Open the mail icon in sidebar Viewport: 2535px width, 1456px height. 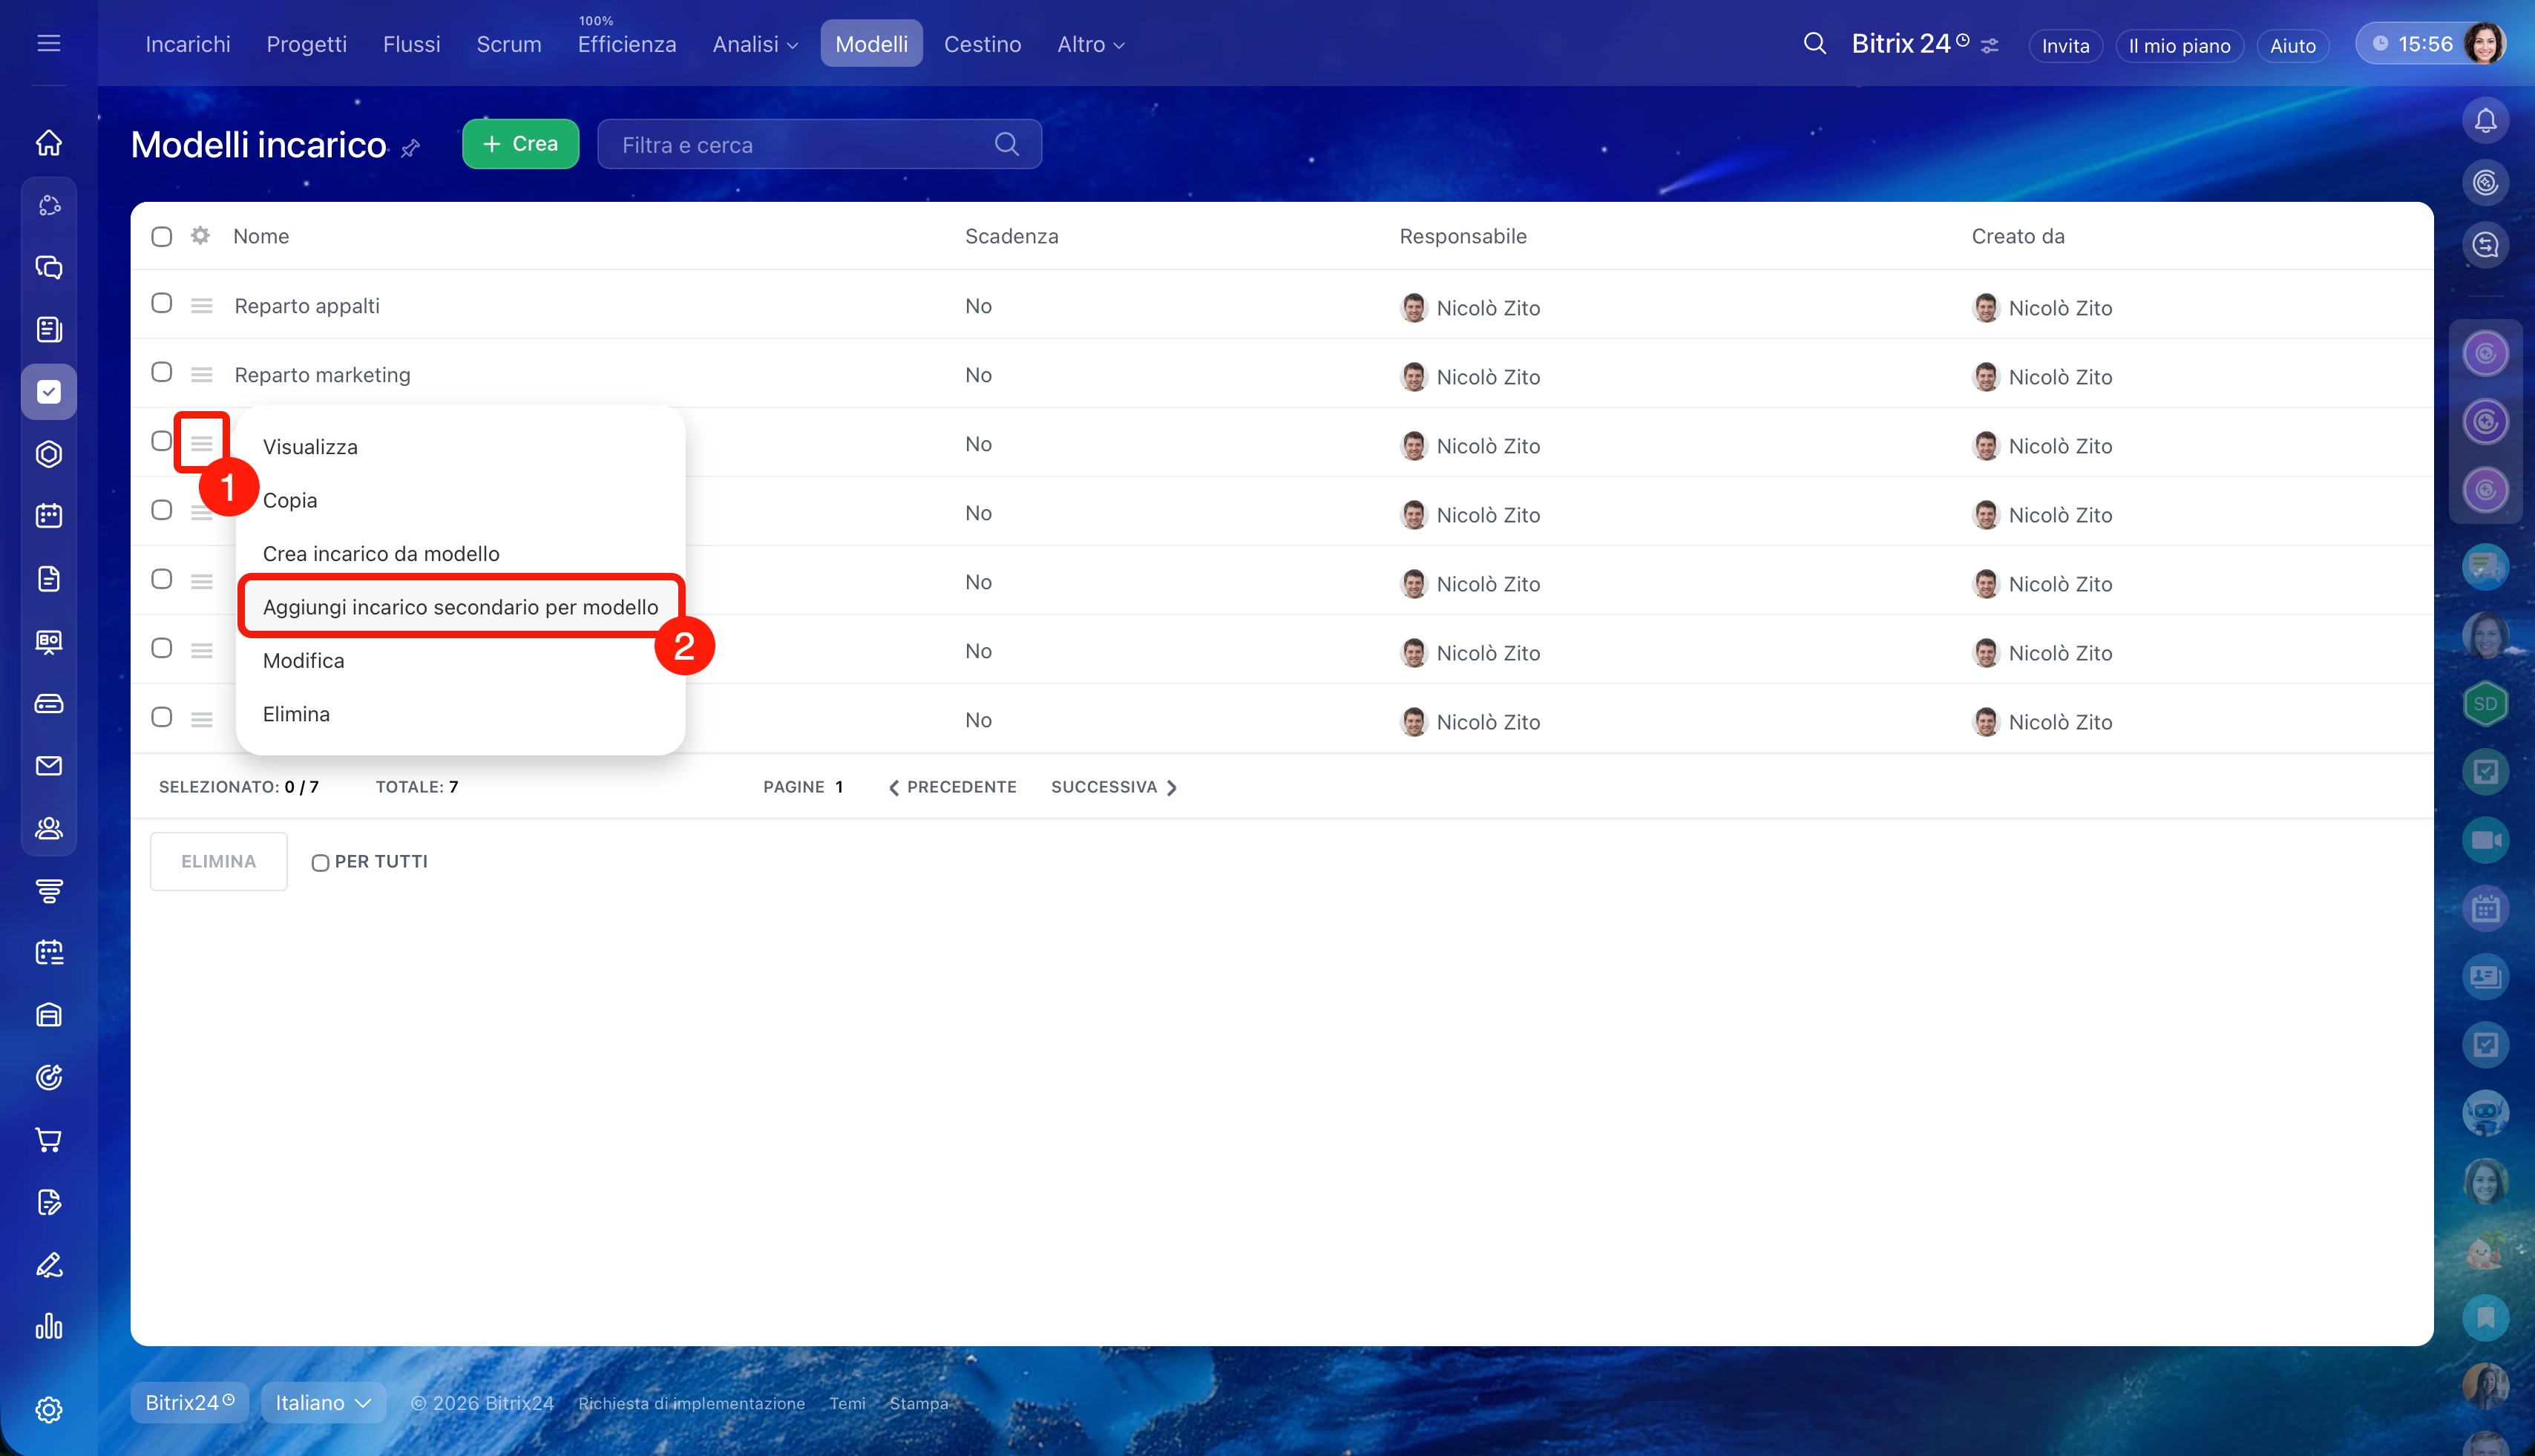(x=49, y=766)
